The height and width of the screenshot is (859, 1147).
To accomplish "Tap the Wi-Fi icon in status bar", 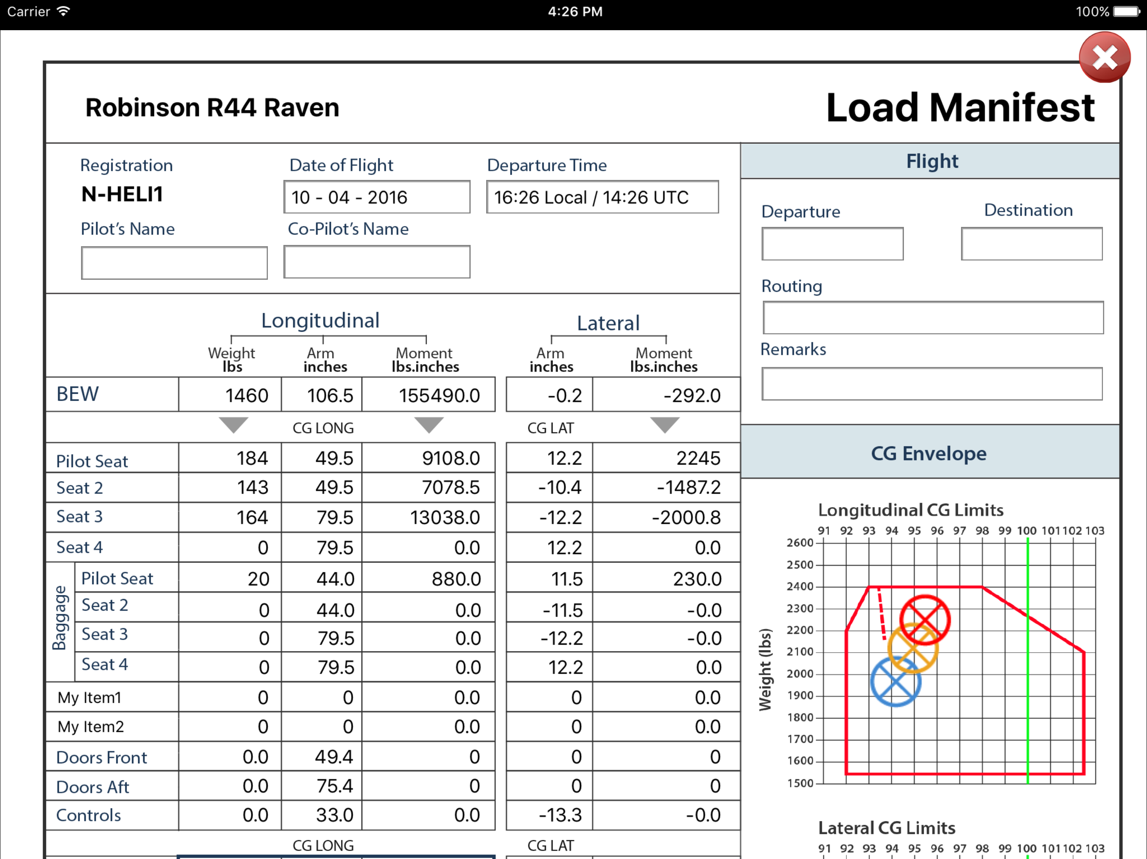I will point(63,11).
